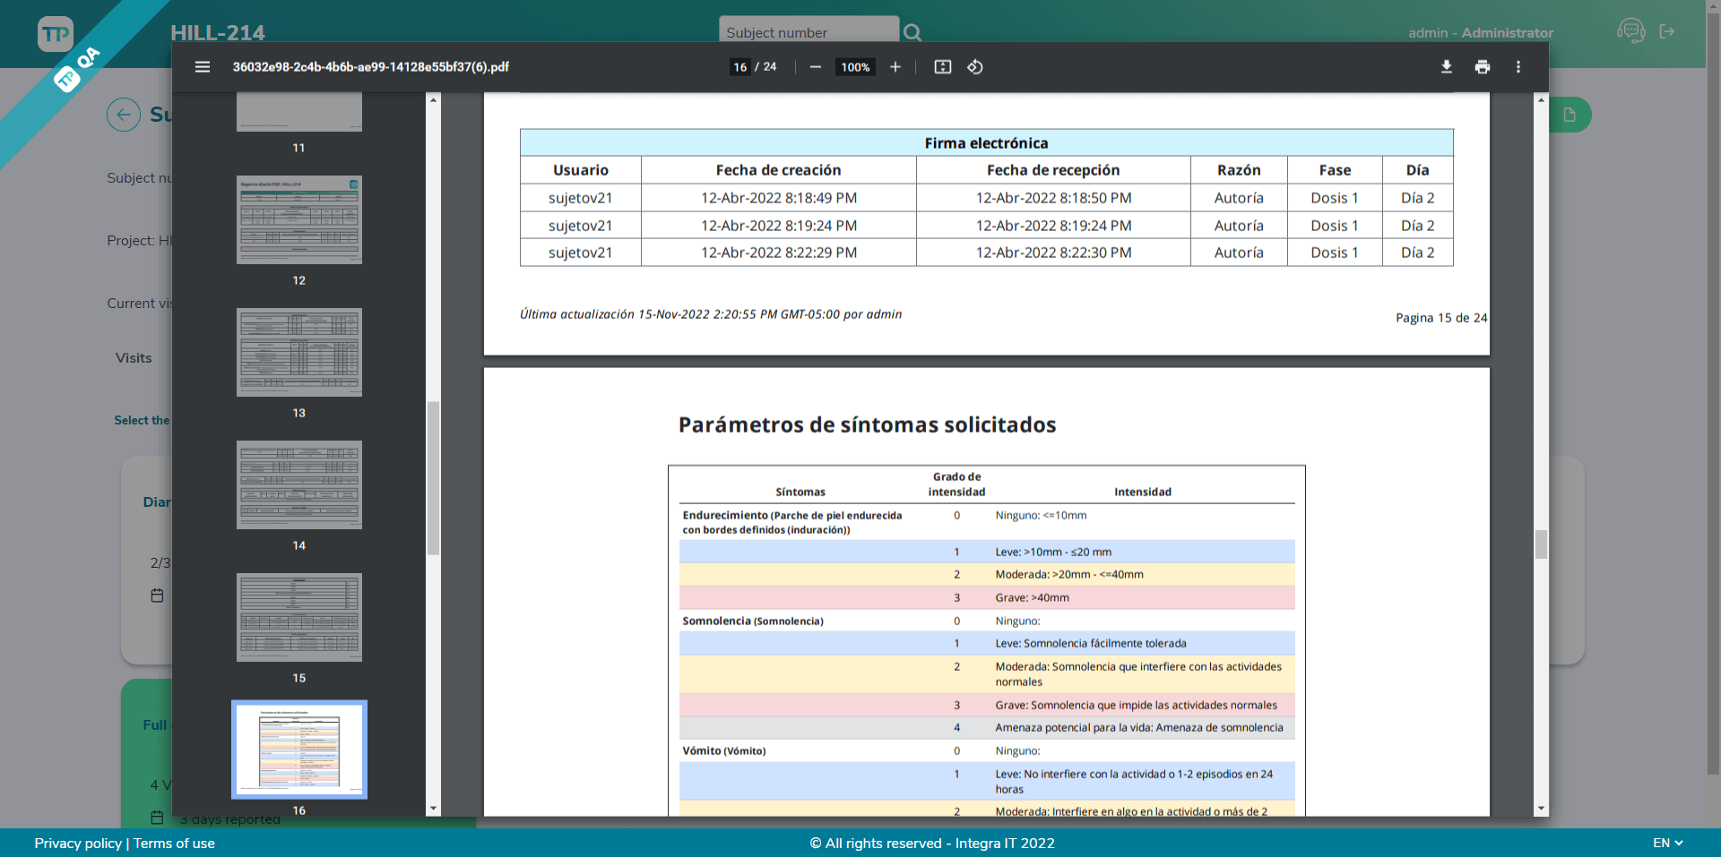Click thumbnail panel scroll up arrow

click(x=434, y=99)
